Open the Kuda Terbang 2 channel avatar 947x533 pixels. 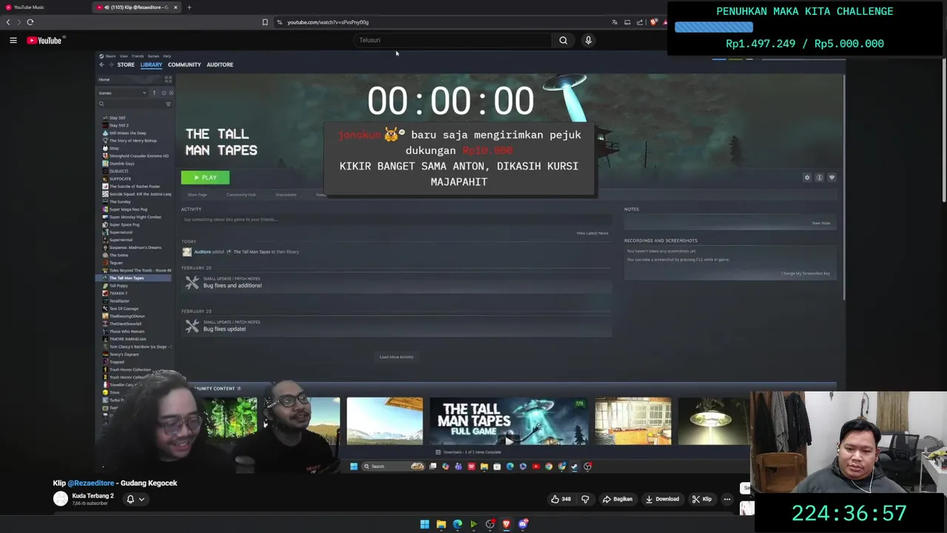point(61,499)
